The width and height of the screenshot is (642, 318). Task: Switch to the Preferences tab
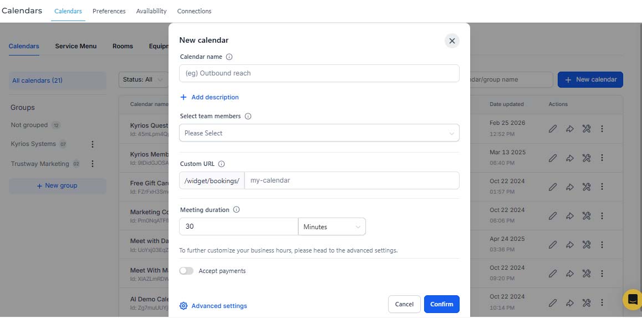point(109,11)
